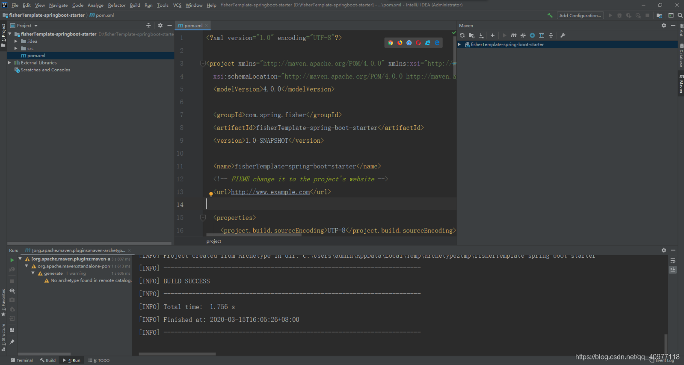The image size is (684, 365).
Task: Click Add Configuration button
Action: (x=580, y=15)
